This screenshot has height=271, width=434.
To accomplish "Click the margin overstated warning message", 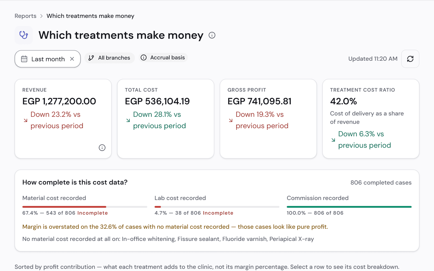I will point(175,227).
